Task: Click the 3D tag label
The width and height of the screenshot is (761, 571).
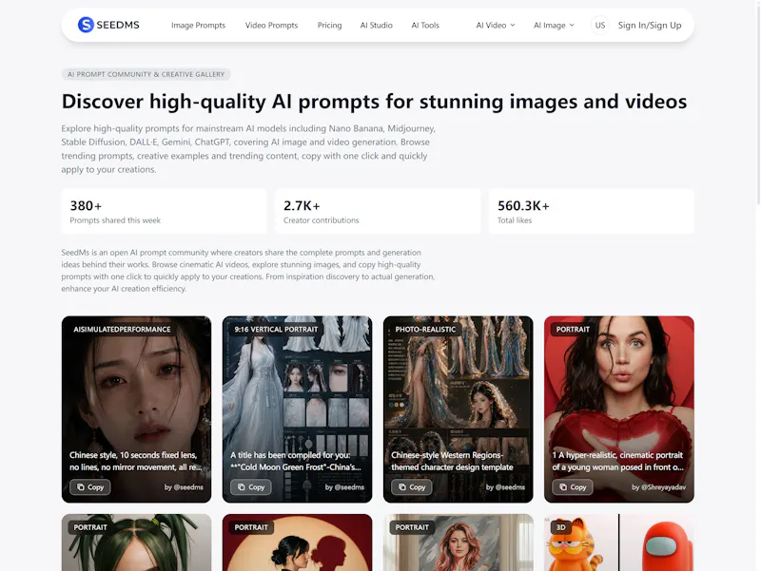Action: [x=561, y=527]
